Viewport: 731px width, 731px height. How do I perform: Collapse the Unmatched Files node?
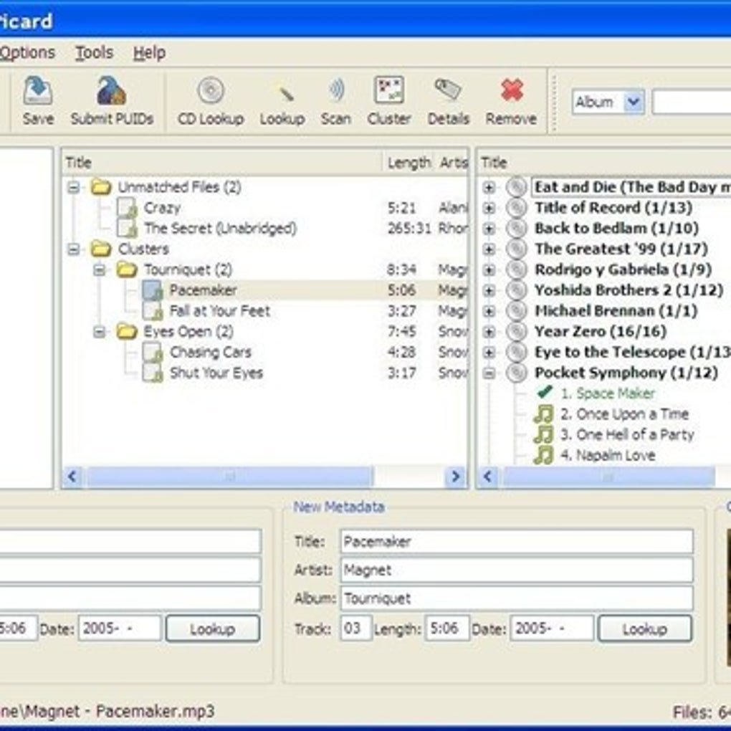pyautogui.click(x=74, y=188)
